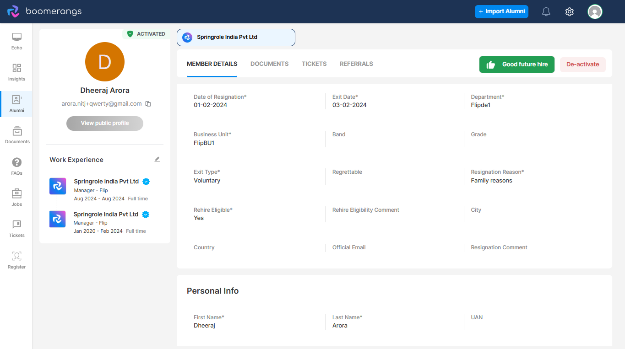Click the UAN field label
This screenshot has height=349, width=625.
(477, 317)
